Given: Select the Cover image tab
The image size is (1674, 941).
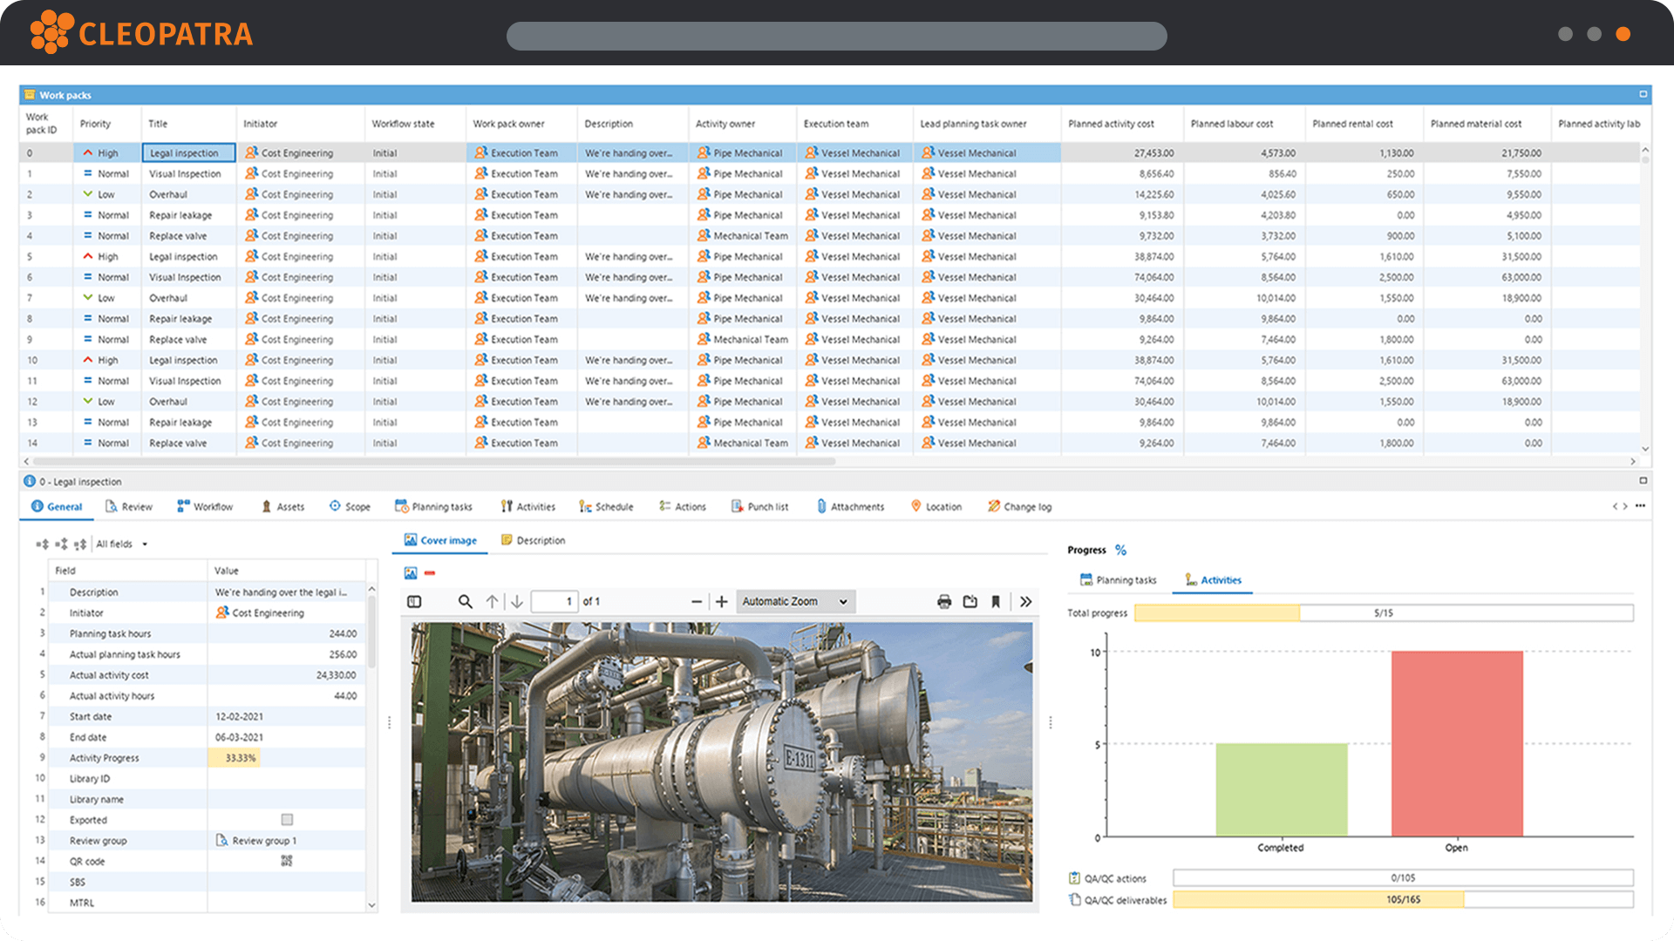Looking at the screenshot, I should 440,540.
